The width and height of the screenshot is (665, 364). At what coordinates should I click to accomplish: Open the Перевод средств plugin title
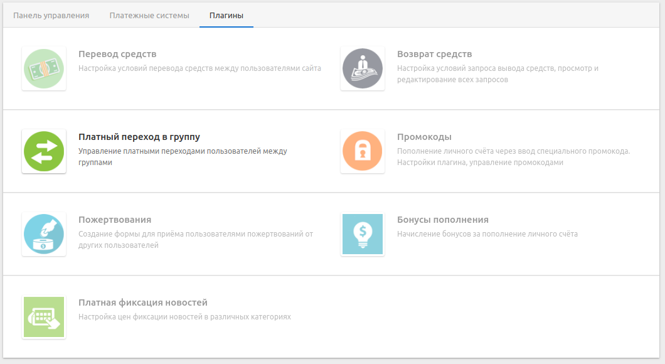pos(117,54)
